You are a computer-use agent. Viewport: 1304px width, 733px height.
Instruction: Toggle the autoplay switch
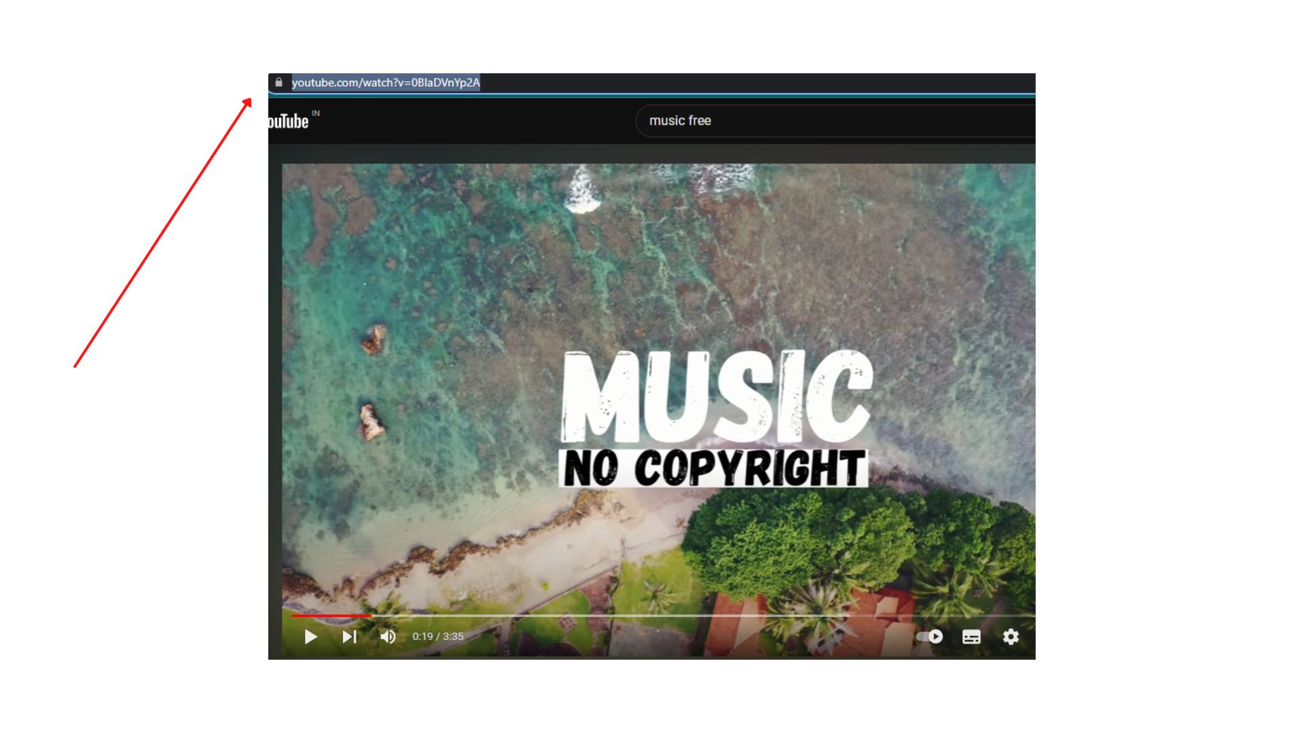[x=930, y=637]
